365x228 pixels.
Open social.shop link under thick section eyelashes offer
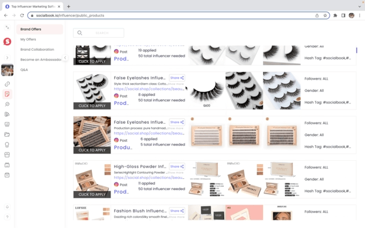coord(149,89)
